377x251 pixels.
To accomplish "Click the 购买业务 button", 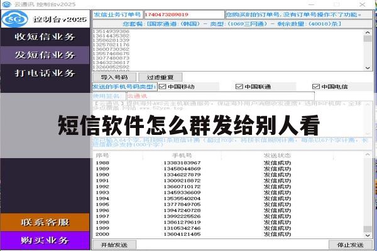I will [x=45, y=240].
